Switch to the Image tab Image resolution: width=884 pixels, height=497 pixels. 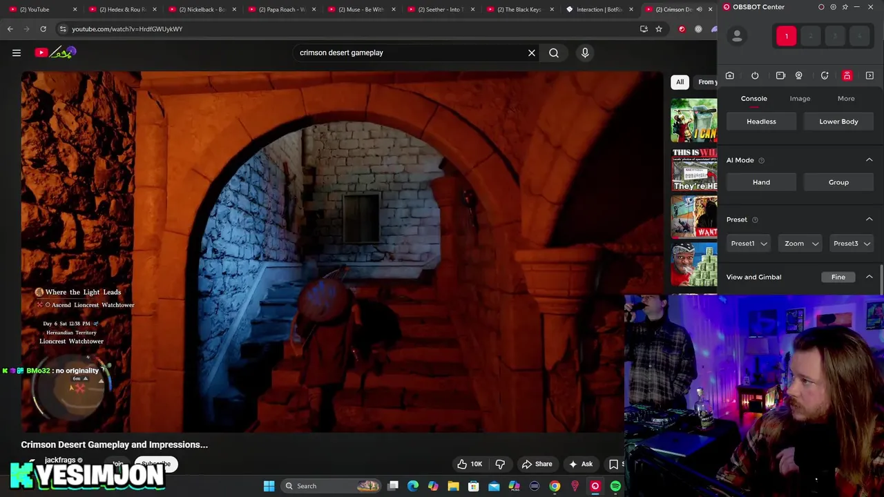[800, 99]
